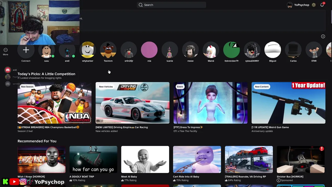Open the info icon above friends row
The image size is (332, 187).
point(323,36)
